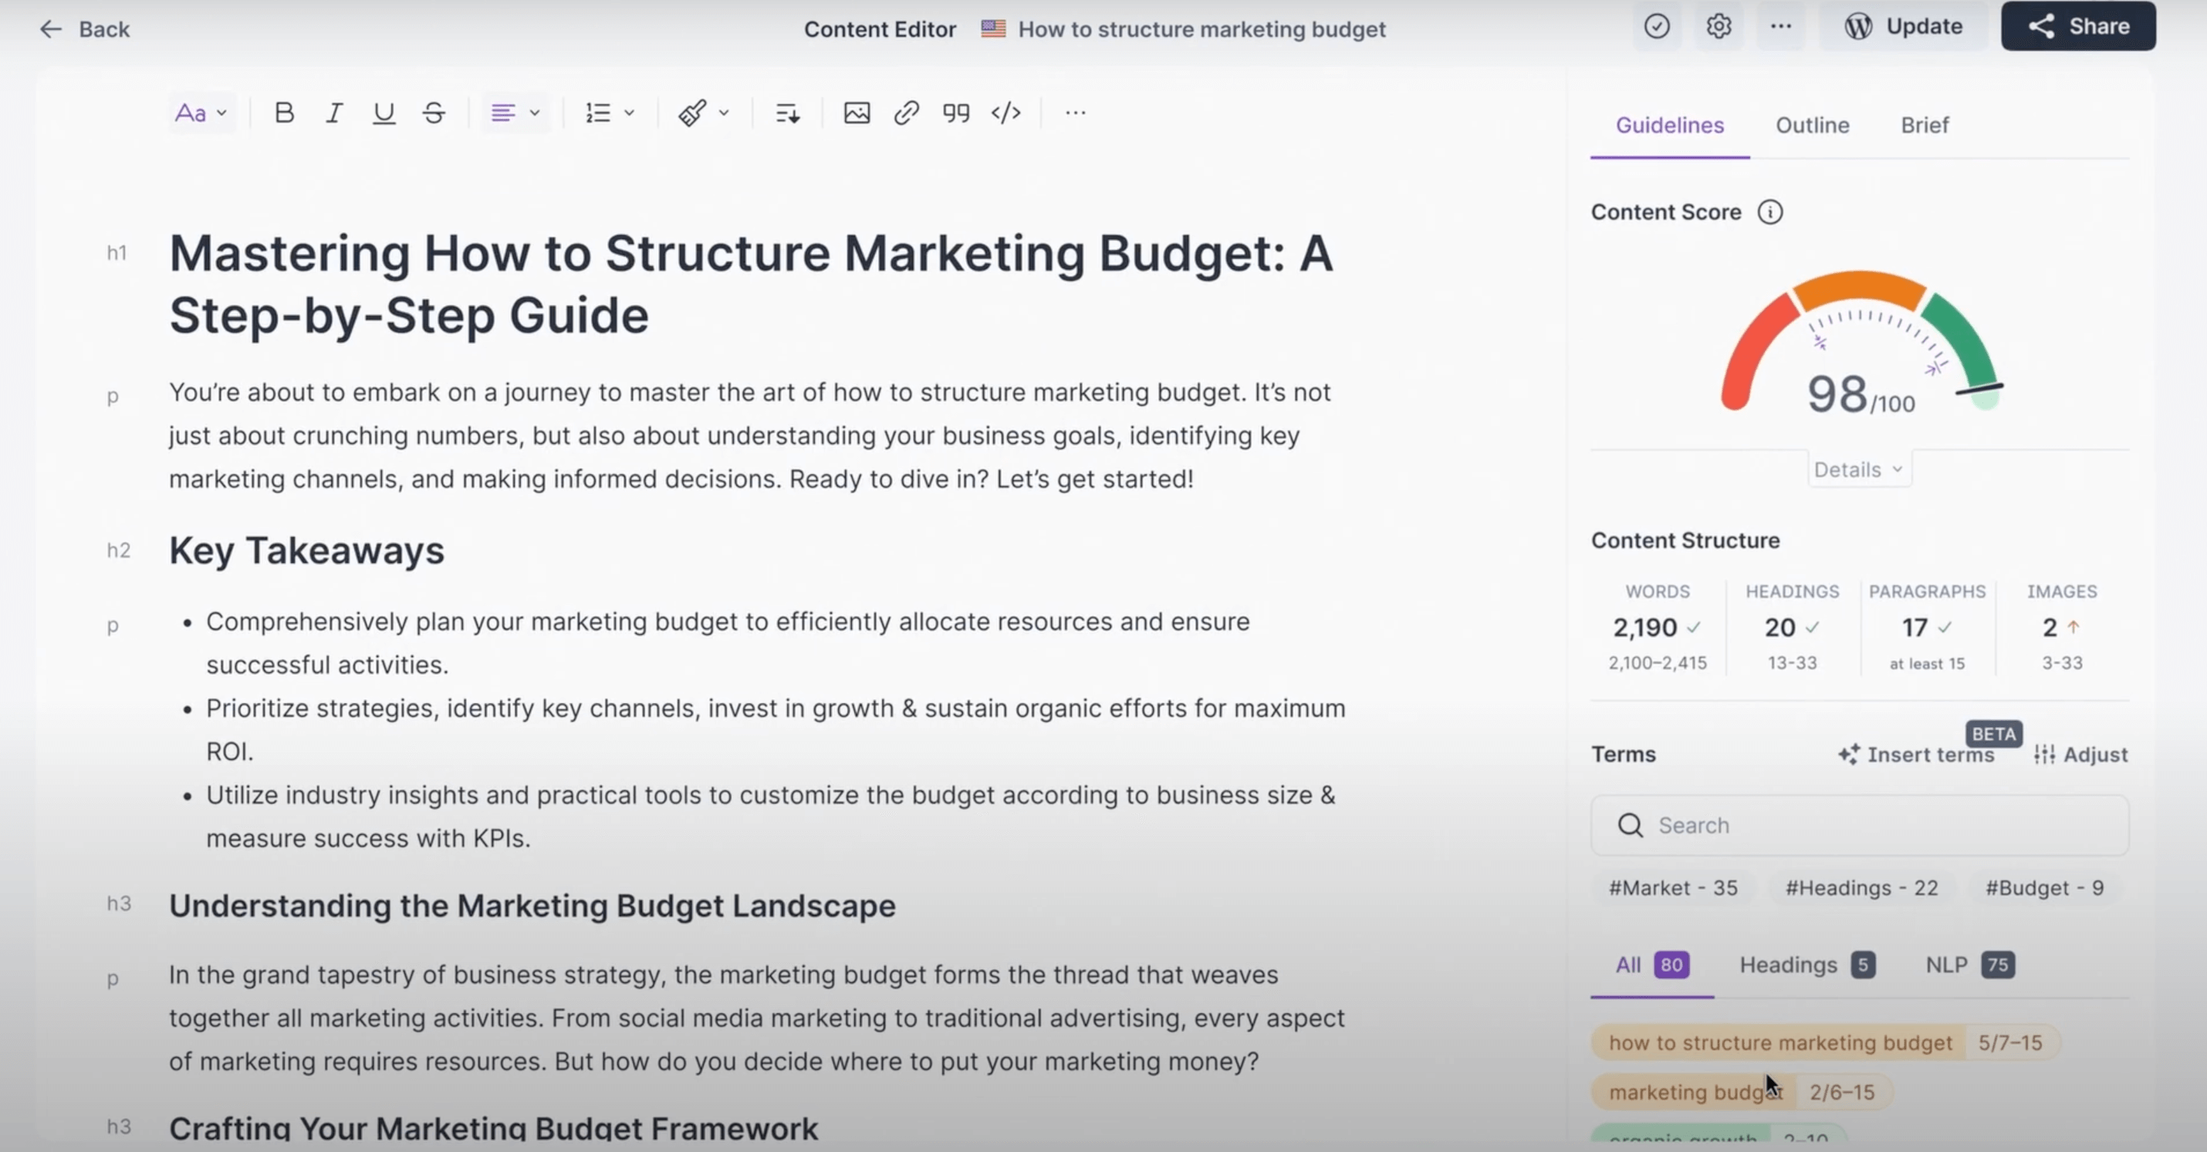The width and height of the screenshot is (2207, 1152).
Task: Click Update to publish to WordPress
Action: point(1904,25)
